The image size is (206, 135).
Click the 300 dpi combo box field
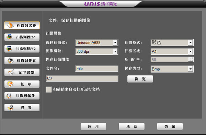(97, 51)
